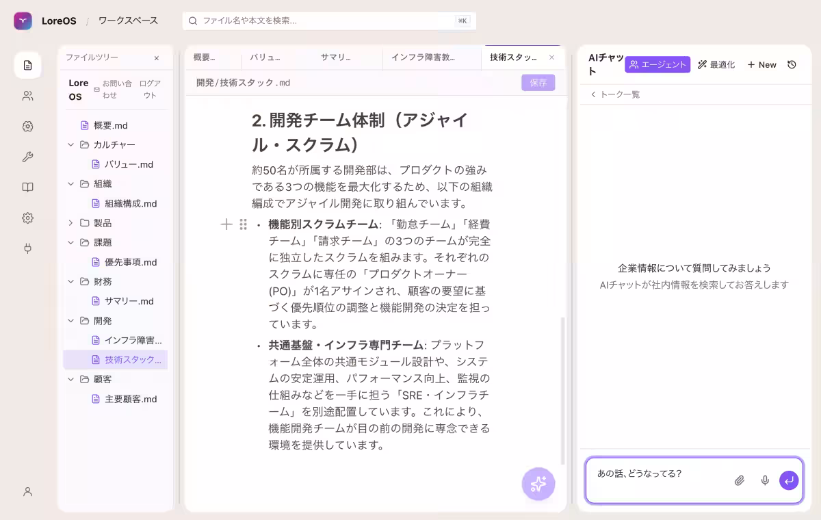Expand the 製品 folder
821x520 pixels.
70,223
